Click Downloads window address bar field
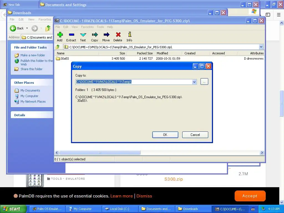 click(37, 37)
